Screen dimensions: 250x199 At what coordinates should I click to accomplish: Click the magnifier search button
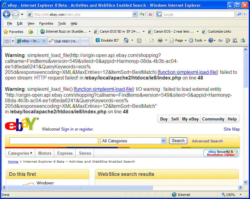click(x=239, y=14)
